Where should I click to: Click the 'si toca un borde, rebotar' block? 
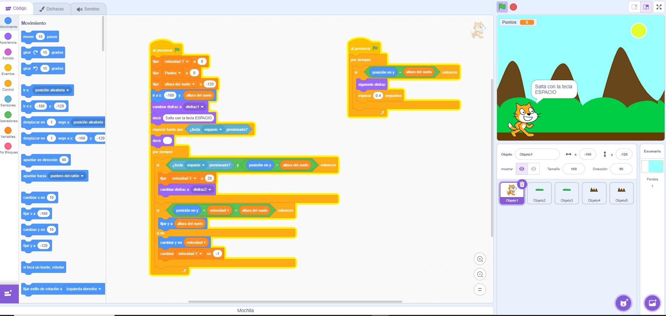[44, 267]
